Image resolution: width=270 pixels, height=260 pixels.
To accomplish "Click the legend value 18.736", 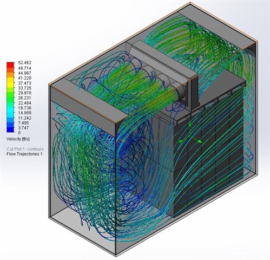I will pos(25,108).
